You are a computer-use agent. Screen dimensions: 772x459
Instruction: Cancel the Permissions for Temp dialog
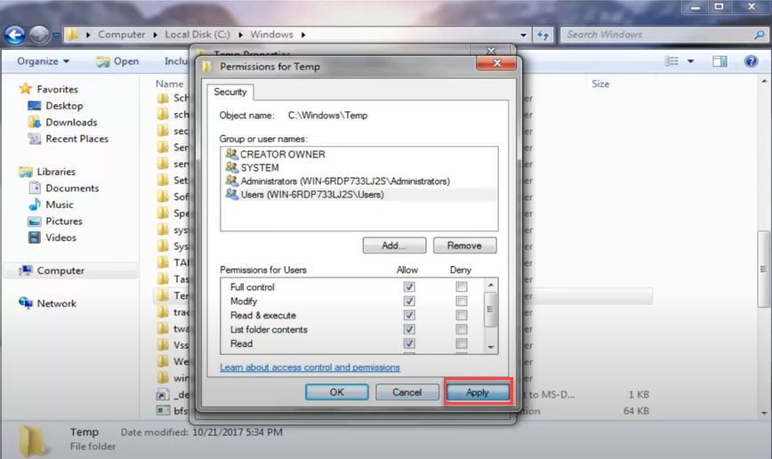pyautogui.click(x=407, y=392)
